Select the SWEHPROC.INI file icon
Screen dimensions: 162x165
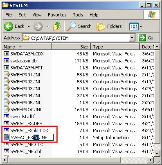coord(7,110)
